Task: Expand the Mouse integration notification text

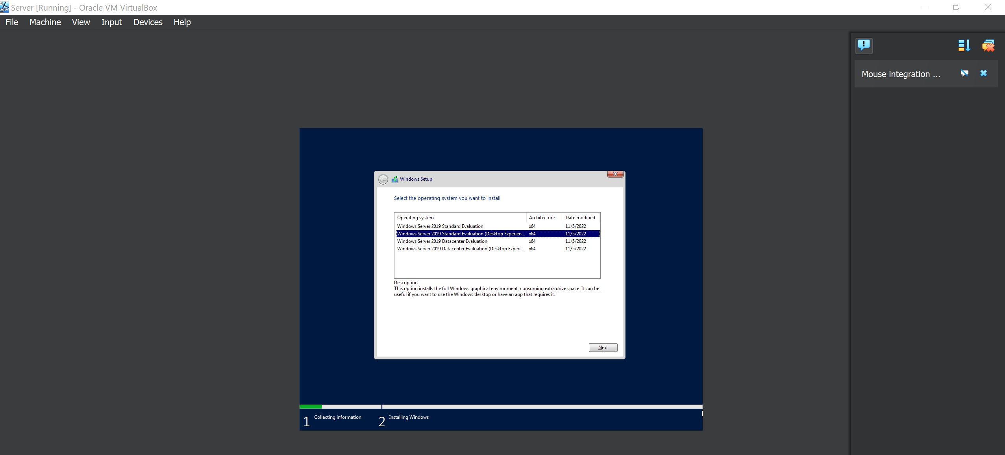Action: click(901, 74)
